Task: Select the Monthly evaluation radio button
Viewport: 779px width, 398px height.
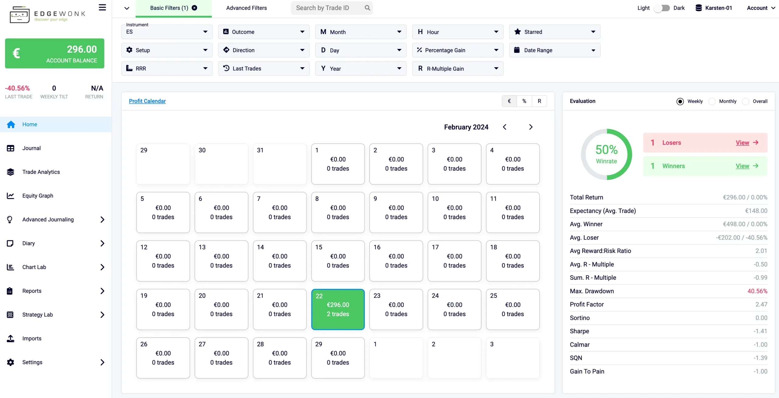Action: [712, 101]
